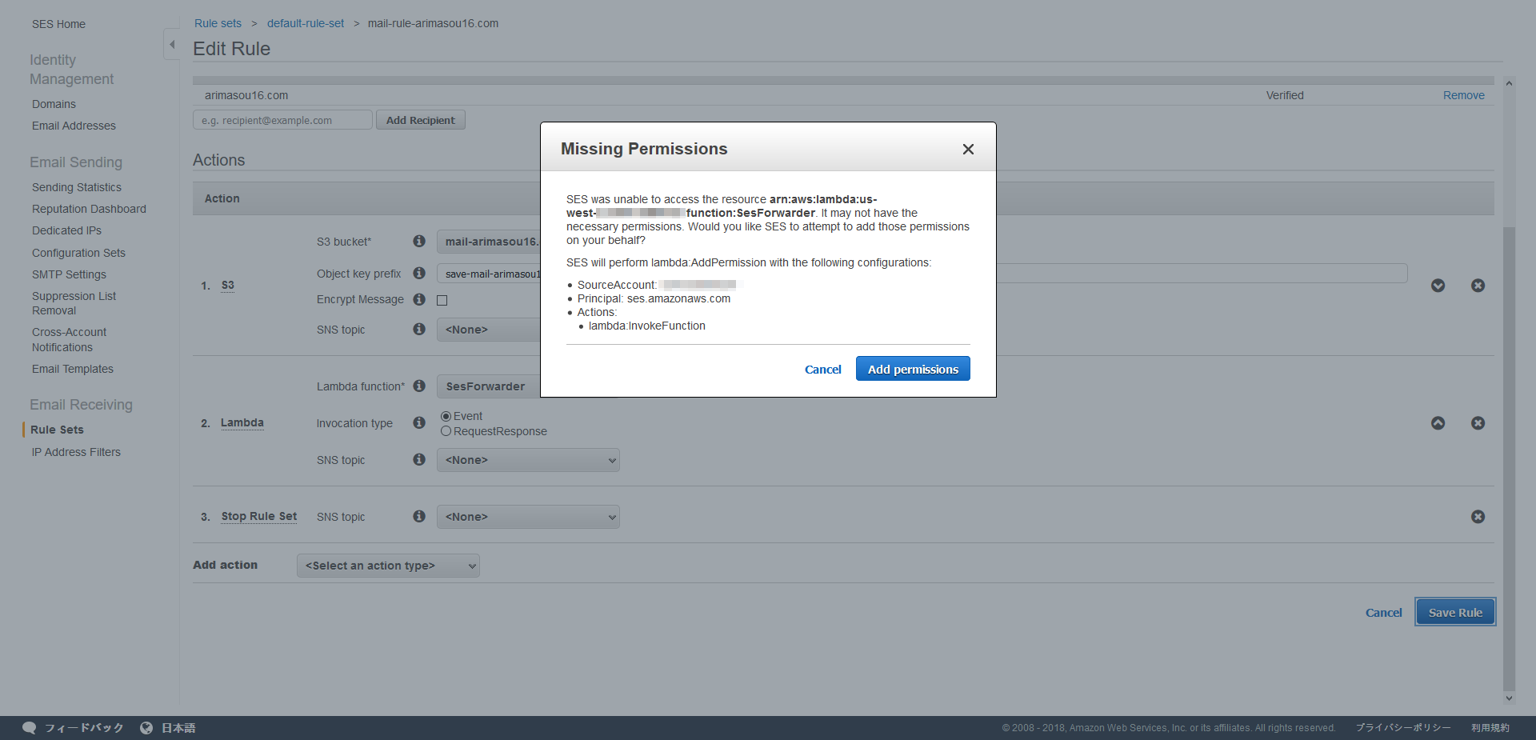Open S3 bucket selection dropdown
The width and height of the screenshot is (1536, 740).
(x=488, y=242)
